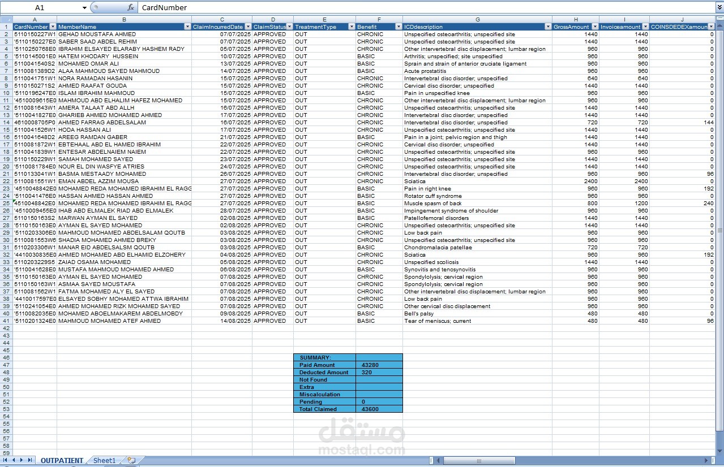Screen dimensions: 724x467
Task: Click the value 43280 in summary
Action: [x=379, y=365]
